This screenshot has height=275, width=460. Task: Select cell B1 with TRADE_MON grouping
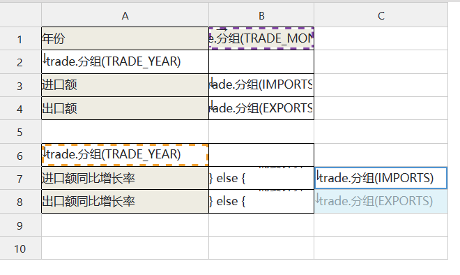coord(261,38)
